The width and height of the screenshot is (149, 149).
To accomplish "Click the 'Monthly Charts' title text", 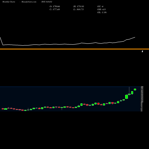I will [x=9, y=2].
